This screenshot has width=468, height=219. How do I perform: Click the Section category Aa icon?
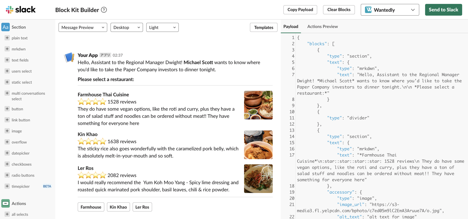[x=6, y=27]
